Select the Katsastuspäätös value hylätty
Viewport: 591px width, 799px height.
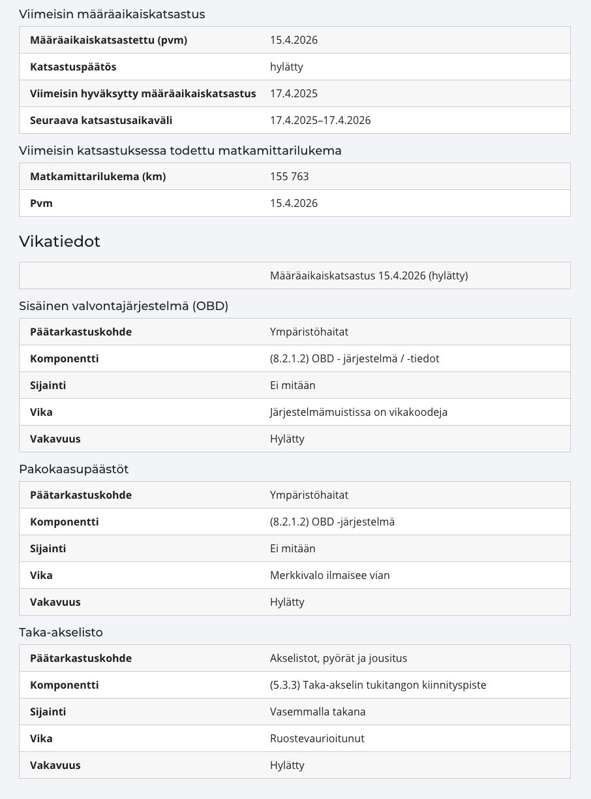point(286,67)
